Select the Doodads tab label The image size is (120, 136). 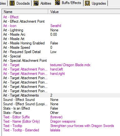tap(23, 3)
